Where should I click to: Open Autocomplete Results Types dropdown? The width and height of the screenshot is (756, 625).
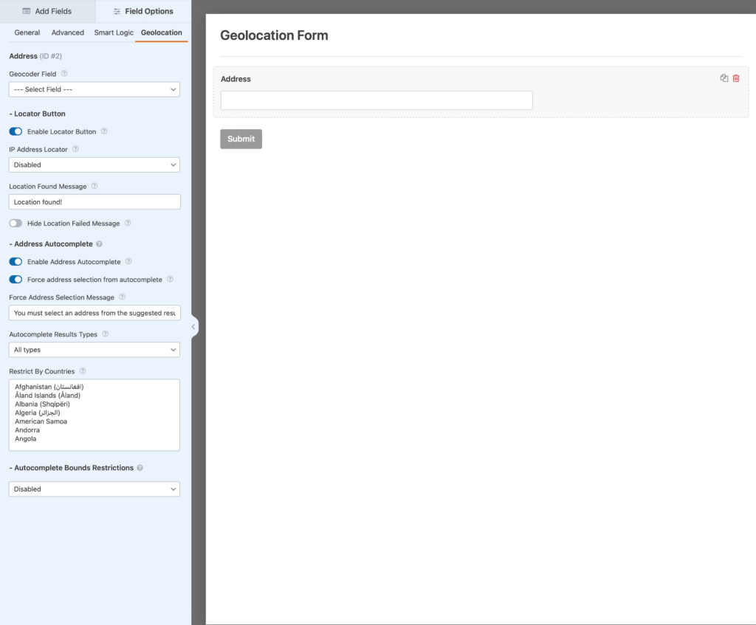(94, 350)
